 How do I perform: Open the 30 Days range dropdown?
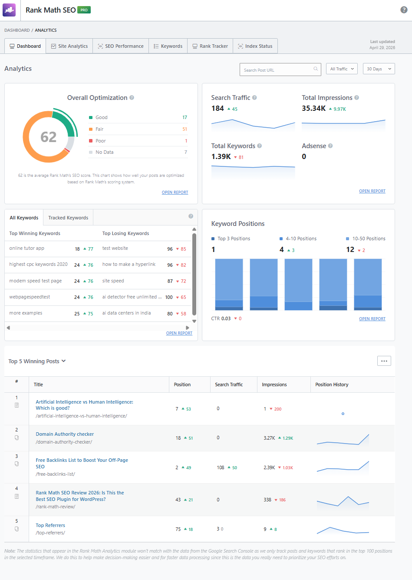(x=379, y=69)
